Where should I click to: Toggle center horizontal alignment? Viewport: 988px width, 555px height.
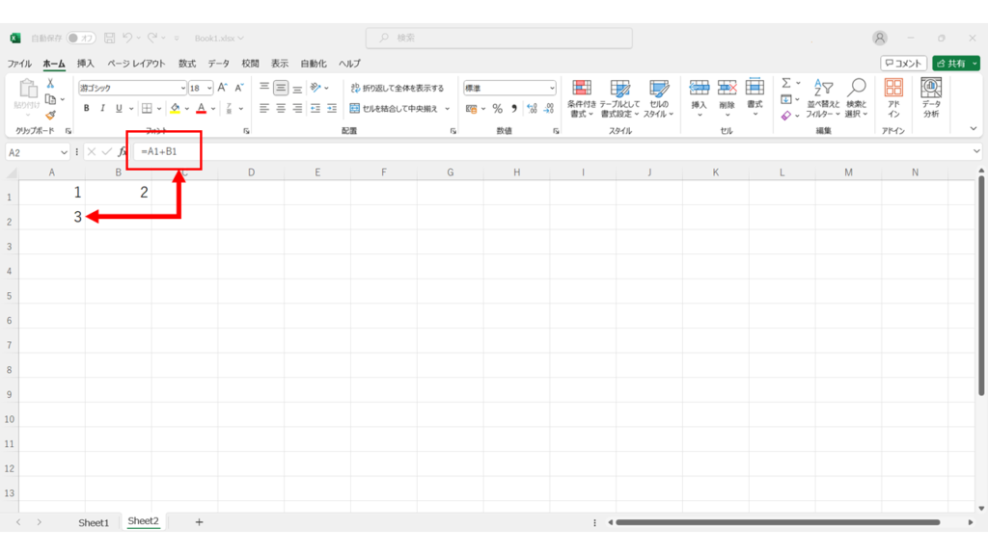[x=281, y=108]
